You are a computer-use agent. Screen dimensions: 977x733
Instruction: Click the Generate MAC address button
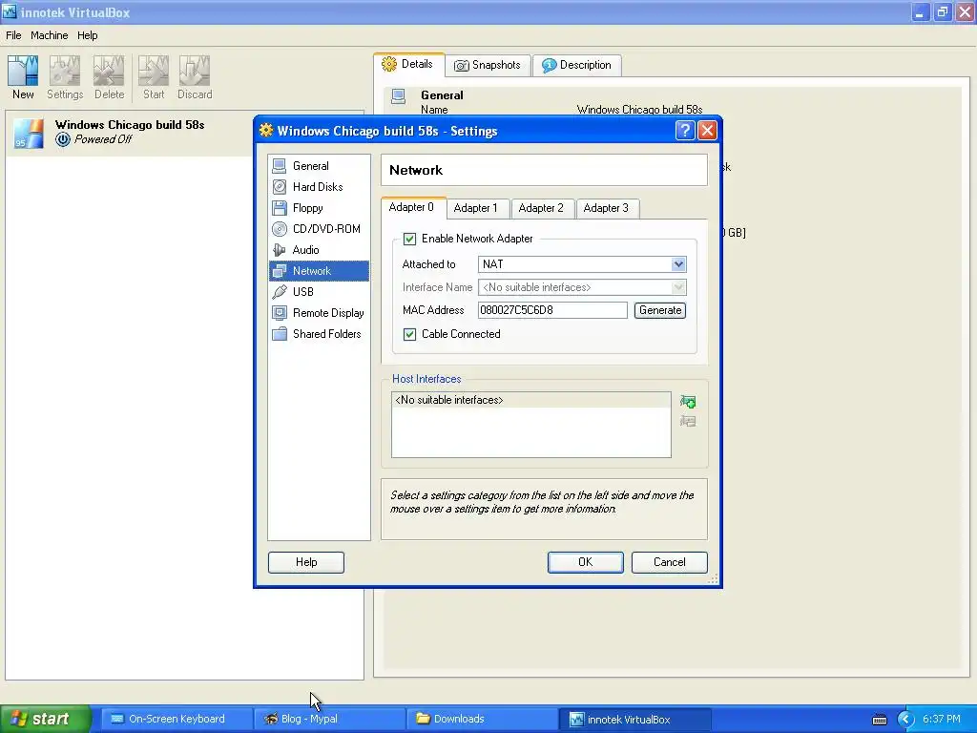click(660, 310)
